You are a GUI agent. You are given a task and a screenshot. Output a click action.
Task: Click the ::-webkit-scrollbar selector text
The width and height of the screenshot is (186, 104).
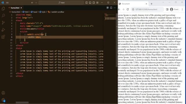[x=34, y=34]
